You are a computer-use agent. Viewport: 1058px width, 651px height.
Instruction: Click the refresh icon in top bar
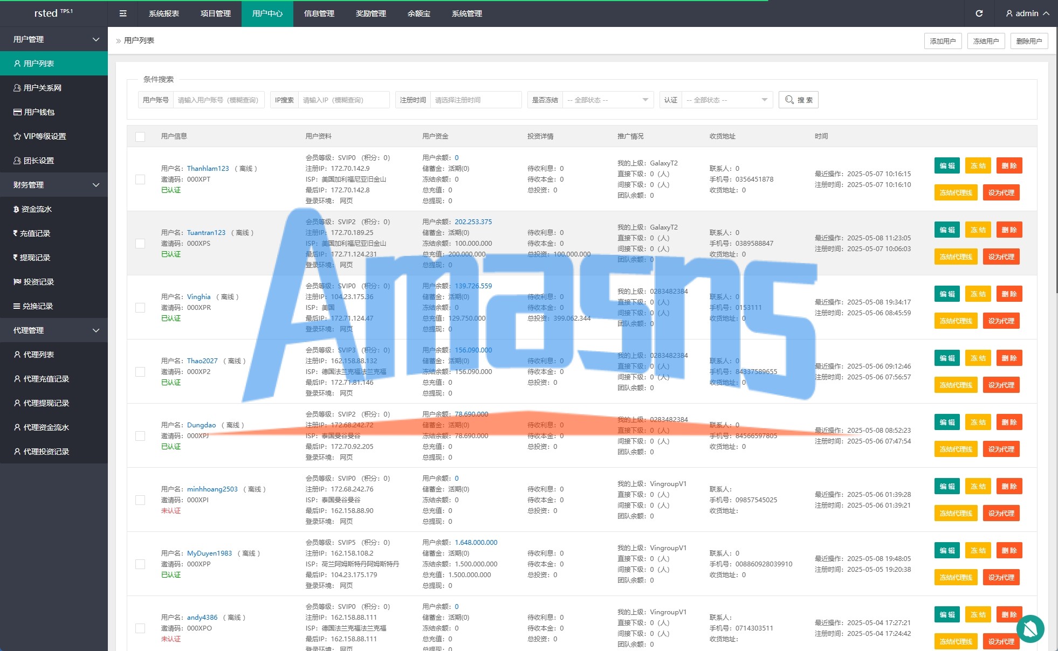pos(979,13)
